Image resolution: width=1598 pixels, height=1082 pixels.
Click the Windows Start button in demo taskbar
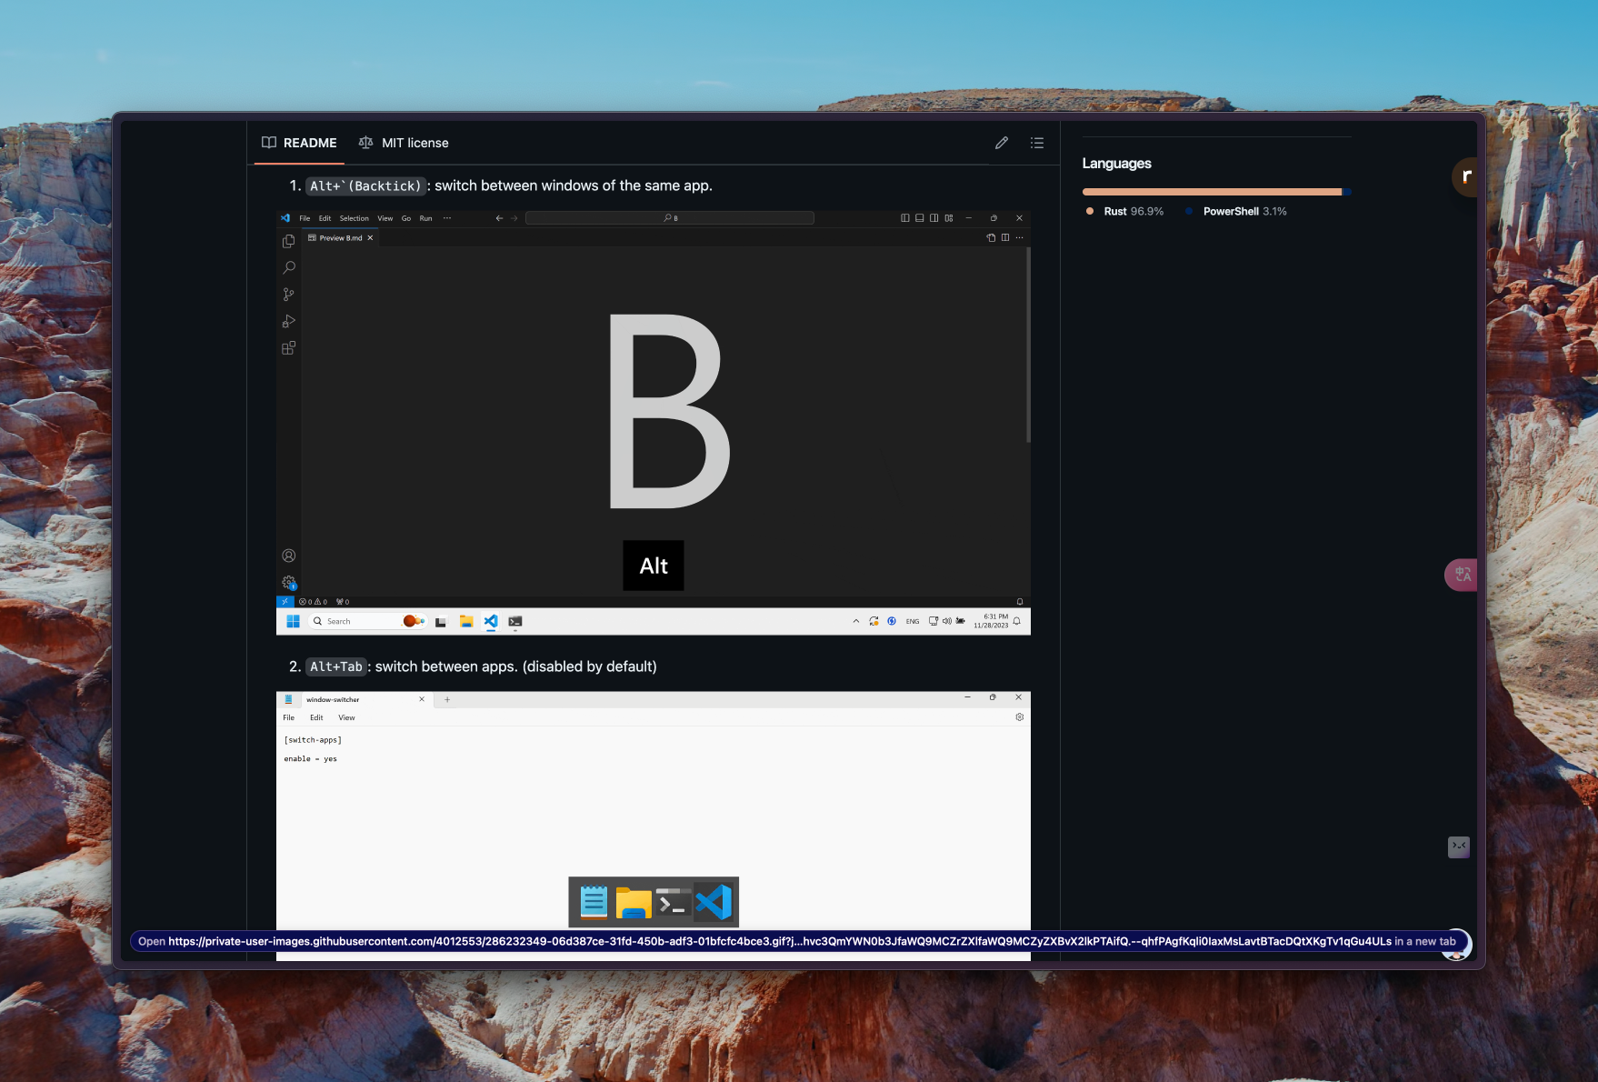pos(293,621)
